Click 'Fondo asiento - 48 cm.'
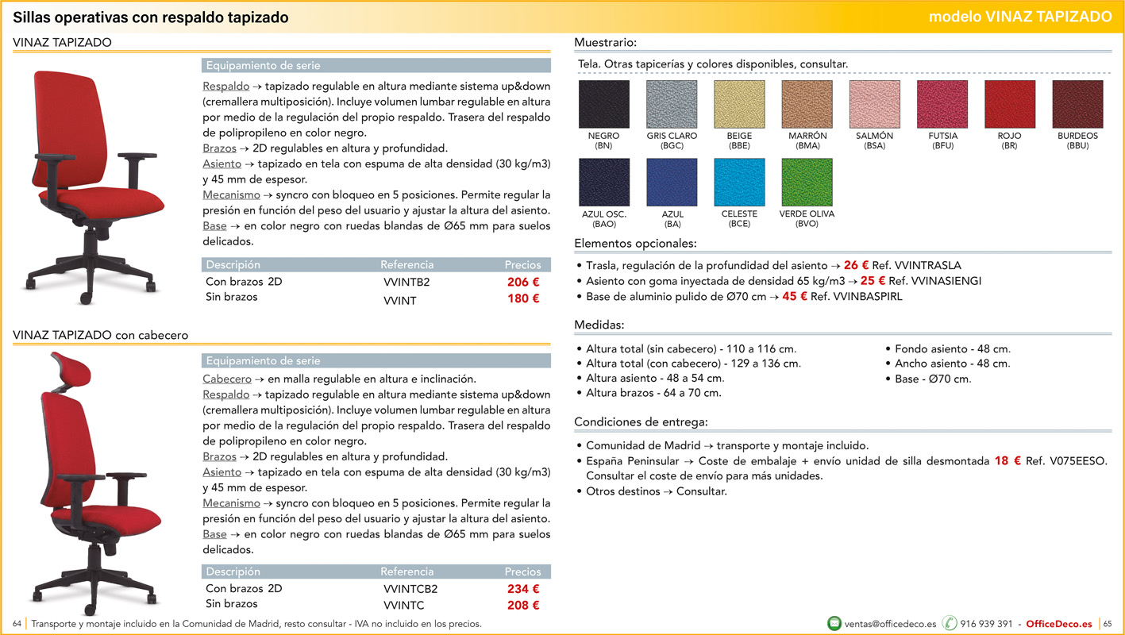 click(953, 349)
